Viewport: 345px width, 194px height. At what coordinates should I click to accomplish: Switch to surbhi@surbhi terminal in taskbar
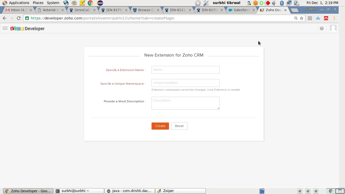(x=79, y=191)
